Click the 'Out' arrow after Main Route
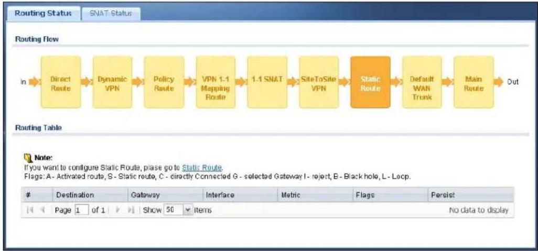 499,82
